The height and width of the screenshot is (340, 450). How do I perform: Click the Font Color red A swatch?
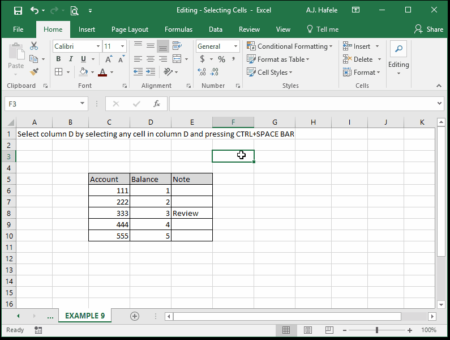tap(103, 72)
